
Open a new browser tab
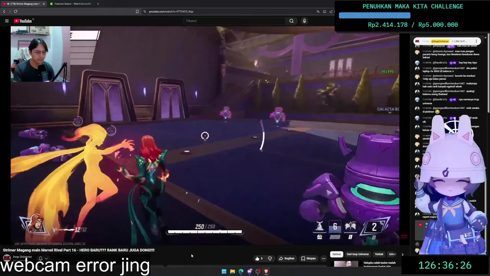click(98, 4)
